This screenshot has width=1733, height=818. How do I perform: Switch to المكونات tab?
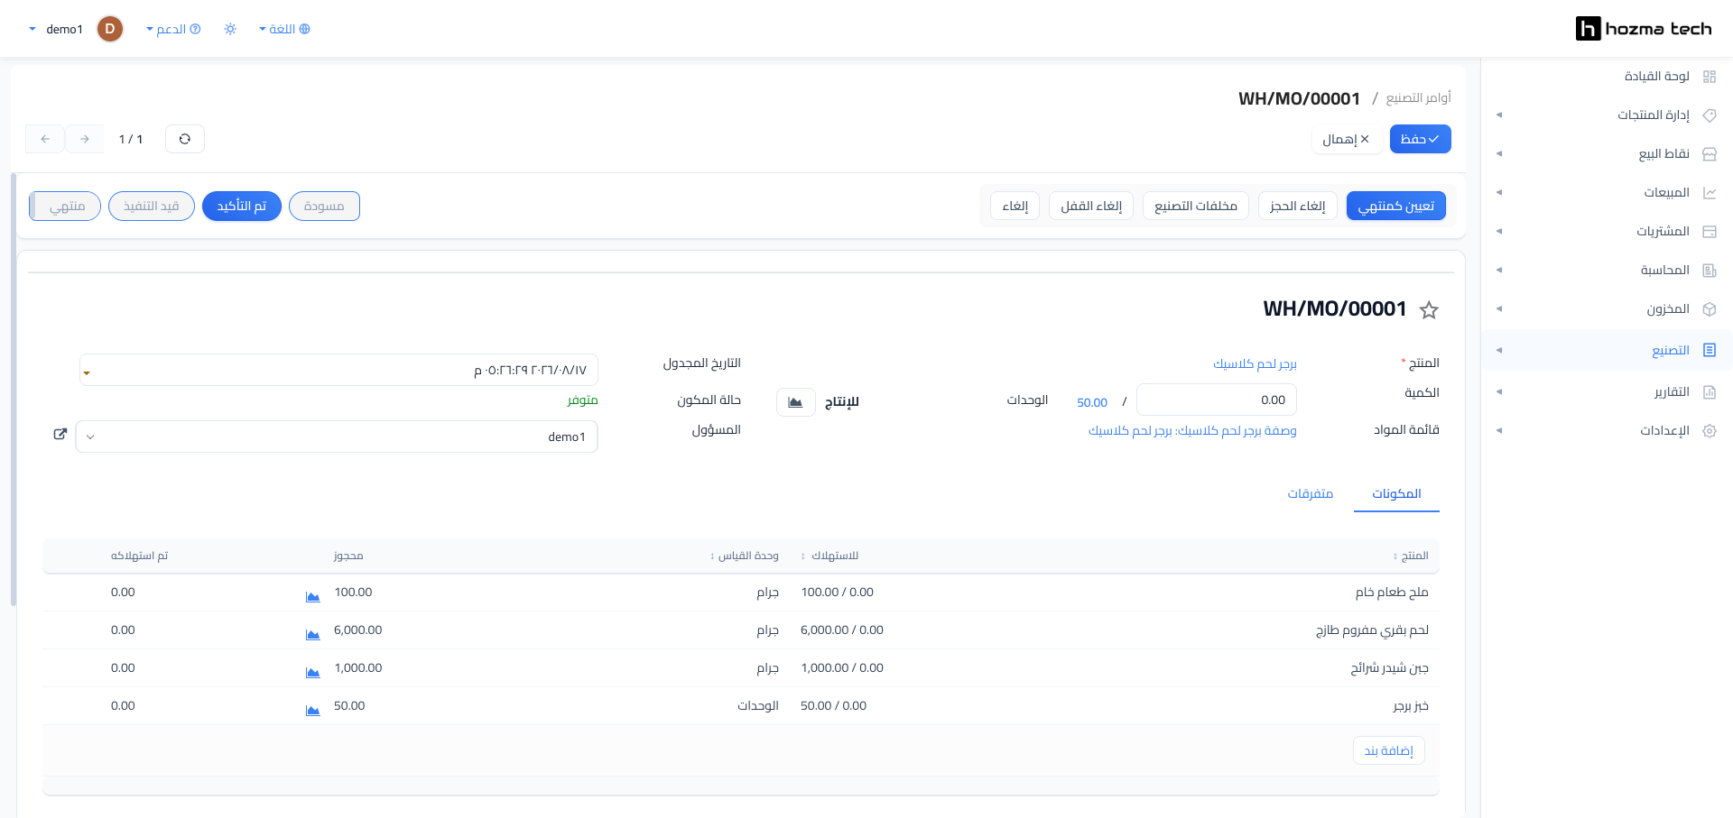point(1396,493)
